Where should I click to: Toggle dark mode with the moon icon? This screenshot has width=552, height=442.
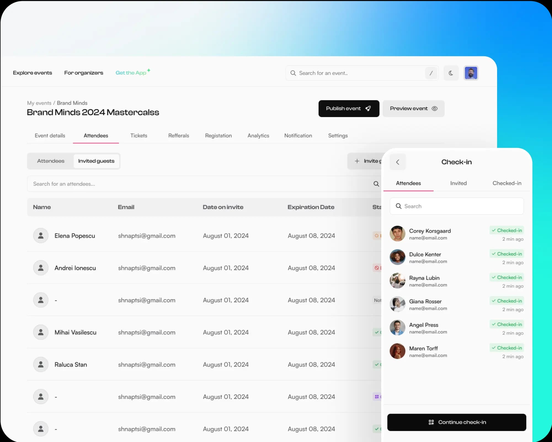(x=451, y=73)
